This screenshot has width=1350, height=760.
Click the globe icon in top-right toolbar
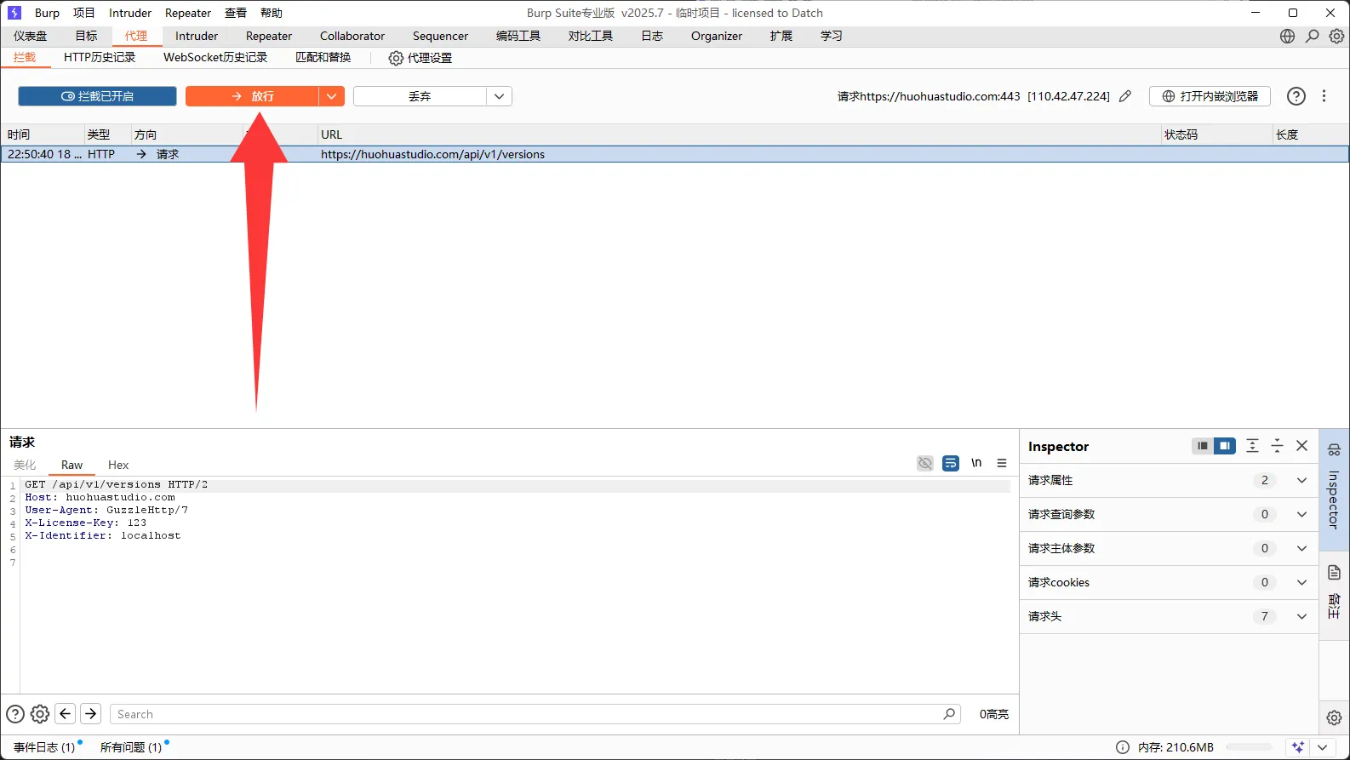coord(1287,36)
